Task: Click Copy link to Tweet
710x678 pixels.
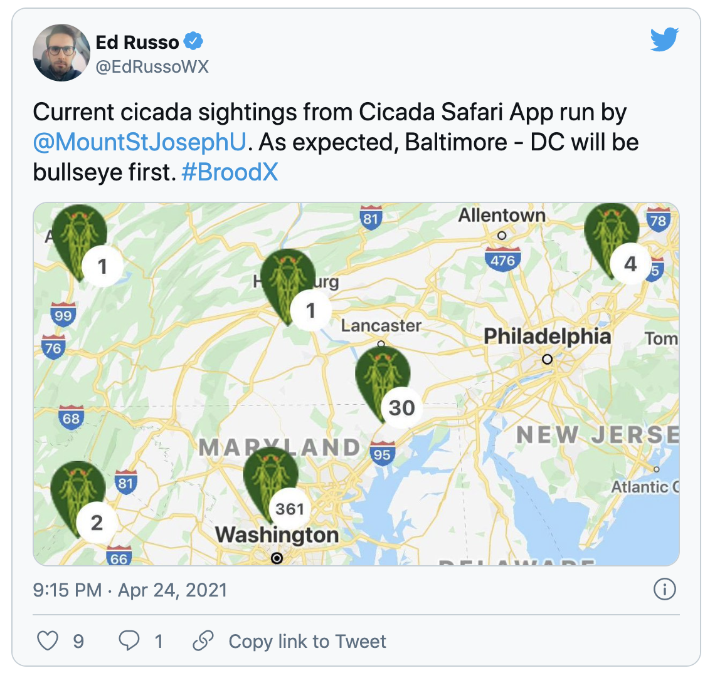Action: [307, 641]
